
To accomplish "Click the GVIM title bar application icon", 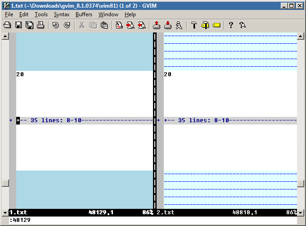I will [6, 6].
